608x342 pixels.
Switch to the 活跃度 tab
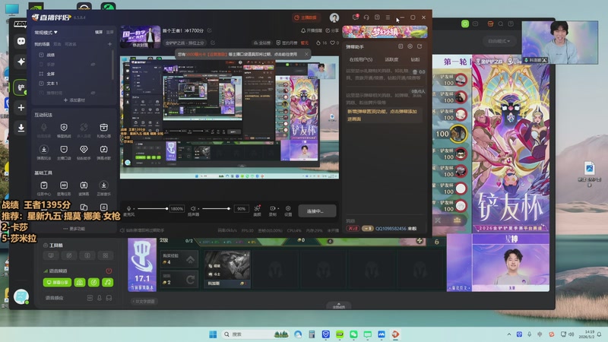[391, 60]
